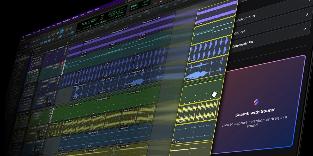Select the Scrubber tool

click(66, 30)
